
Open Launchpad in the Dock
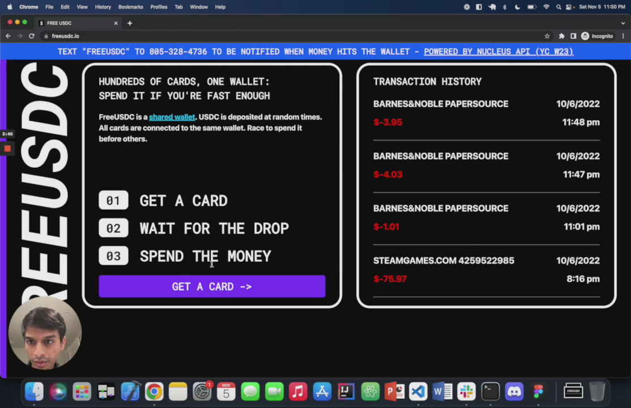click(x=82, y=391)
